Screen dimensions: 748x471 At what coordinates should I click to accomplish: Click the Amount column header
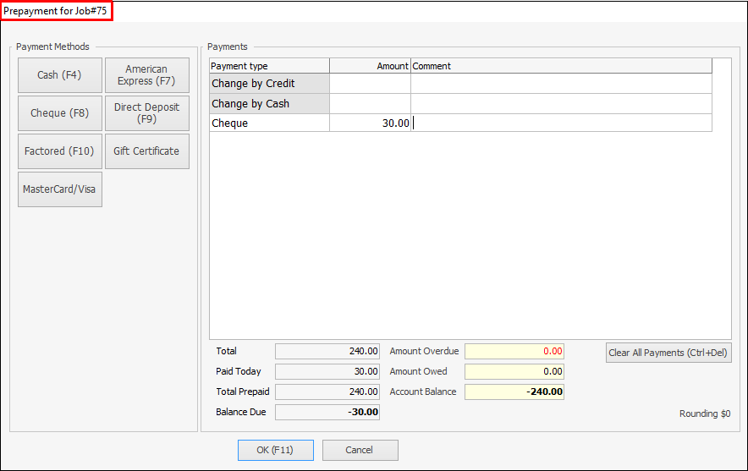370,66
